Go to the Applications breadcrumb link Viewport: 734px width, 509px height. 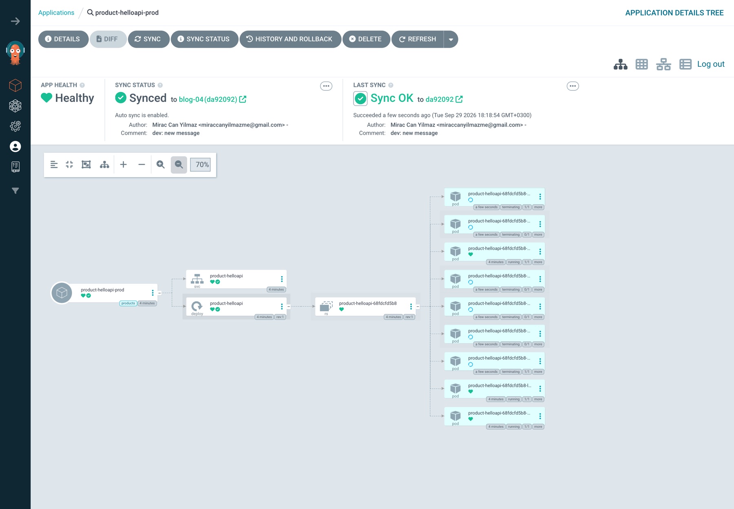coord(56,13)
